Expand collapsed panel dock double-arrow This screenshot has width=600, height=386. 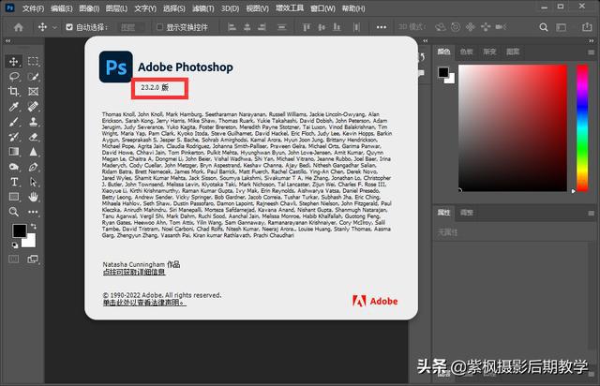(425, 41)
